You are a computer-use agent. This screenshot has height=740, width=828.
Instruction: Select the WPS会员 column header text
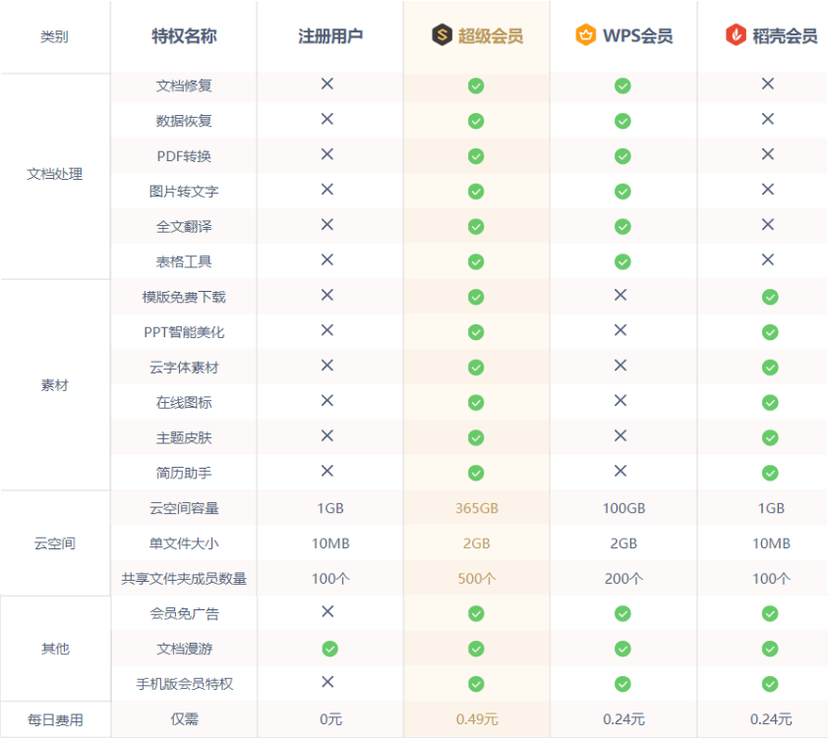[637, 36]
